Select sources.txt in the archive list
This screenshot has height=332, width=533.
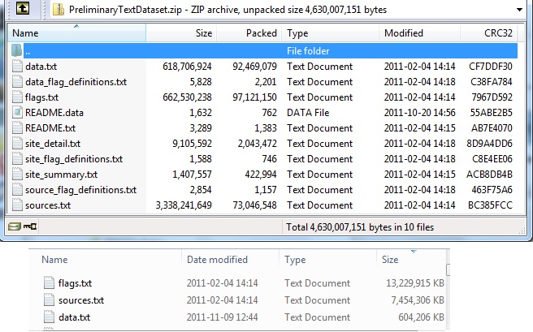click(48, 205)
